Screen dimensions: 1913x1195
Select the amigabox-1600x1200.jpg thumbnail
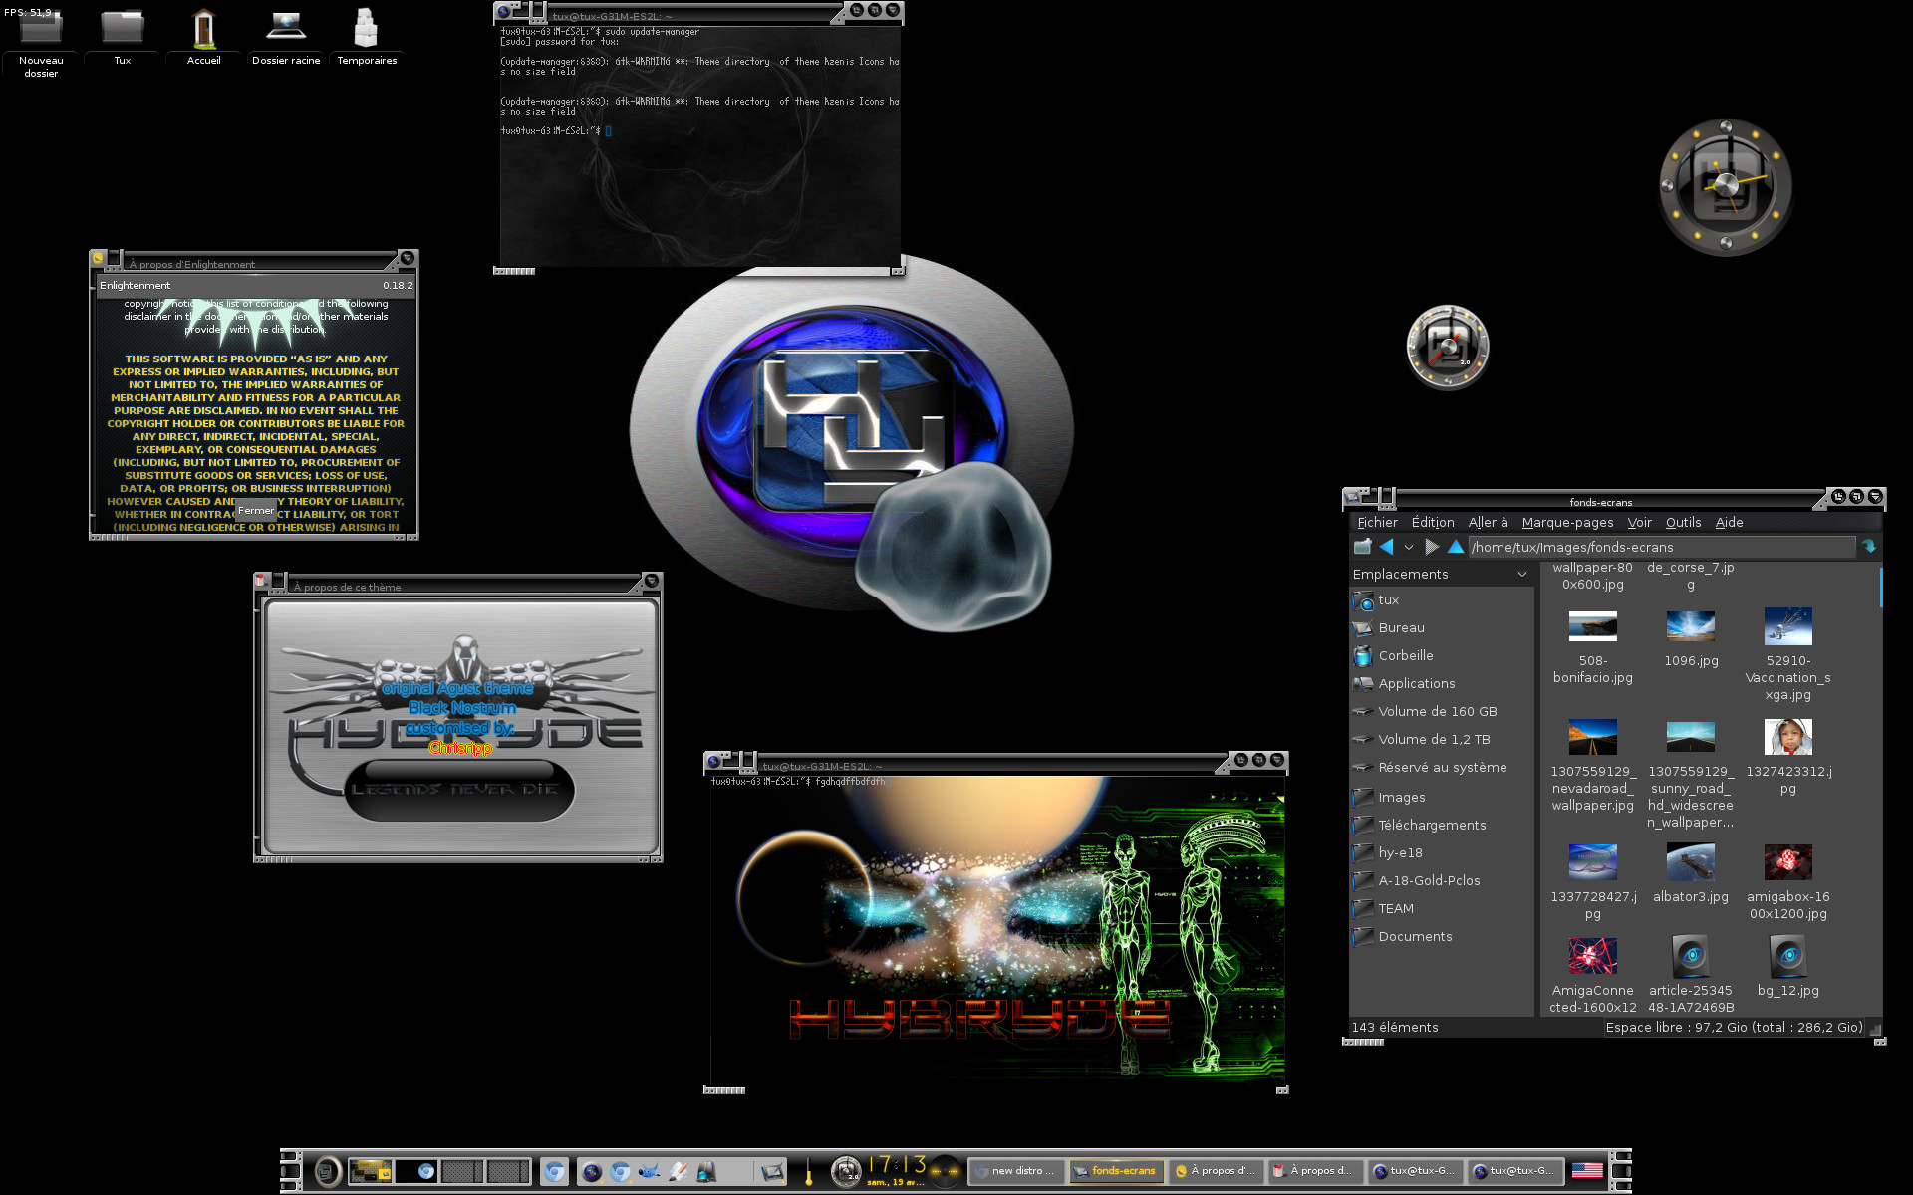click(1788, 862)
